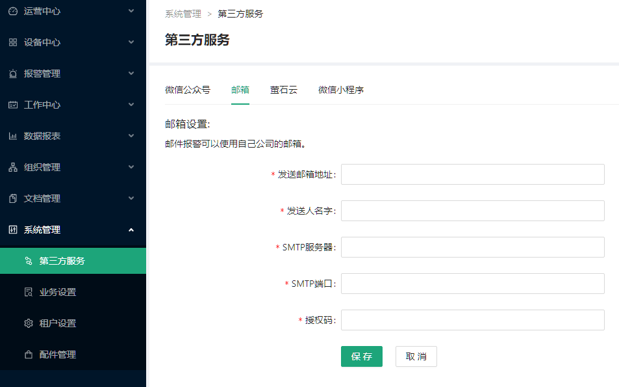Click the 系统管理 breadcrumb link
Image resolution: width=619 pixels, height=387 pixels.
click(183, 14)
